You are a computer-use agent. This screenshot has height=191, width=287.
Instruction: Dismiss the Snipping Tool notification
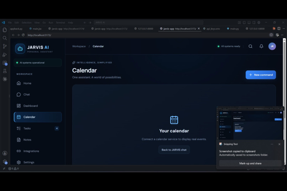(x=279, y=144)
